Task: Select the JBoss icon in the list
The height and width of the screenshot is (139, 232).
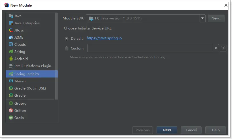Action: click(x=11, y=30)
